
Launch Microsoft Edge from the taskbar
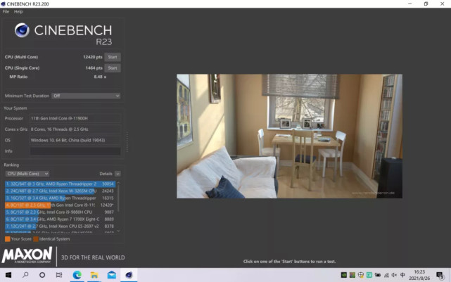click(x=77, y=275)
